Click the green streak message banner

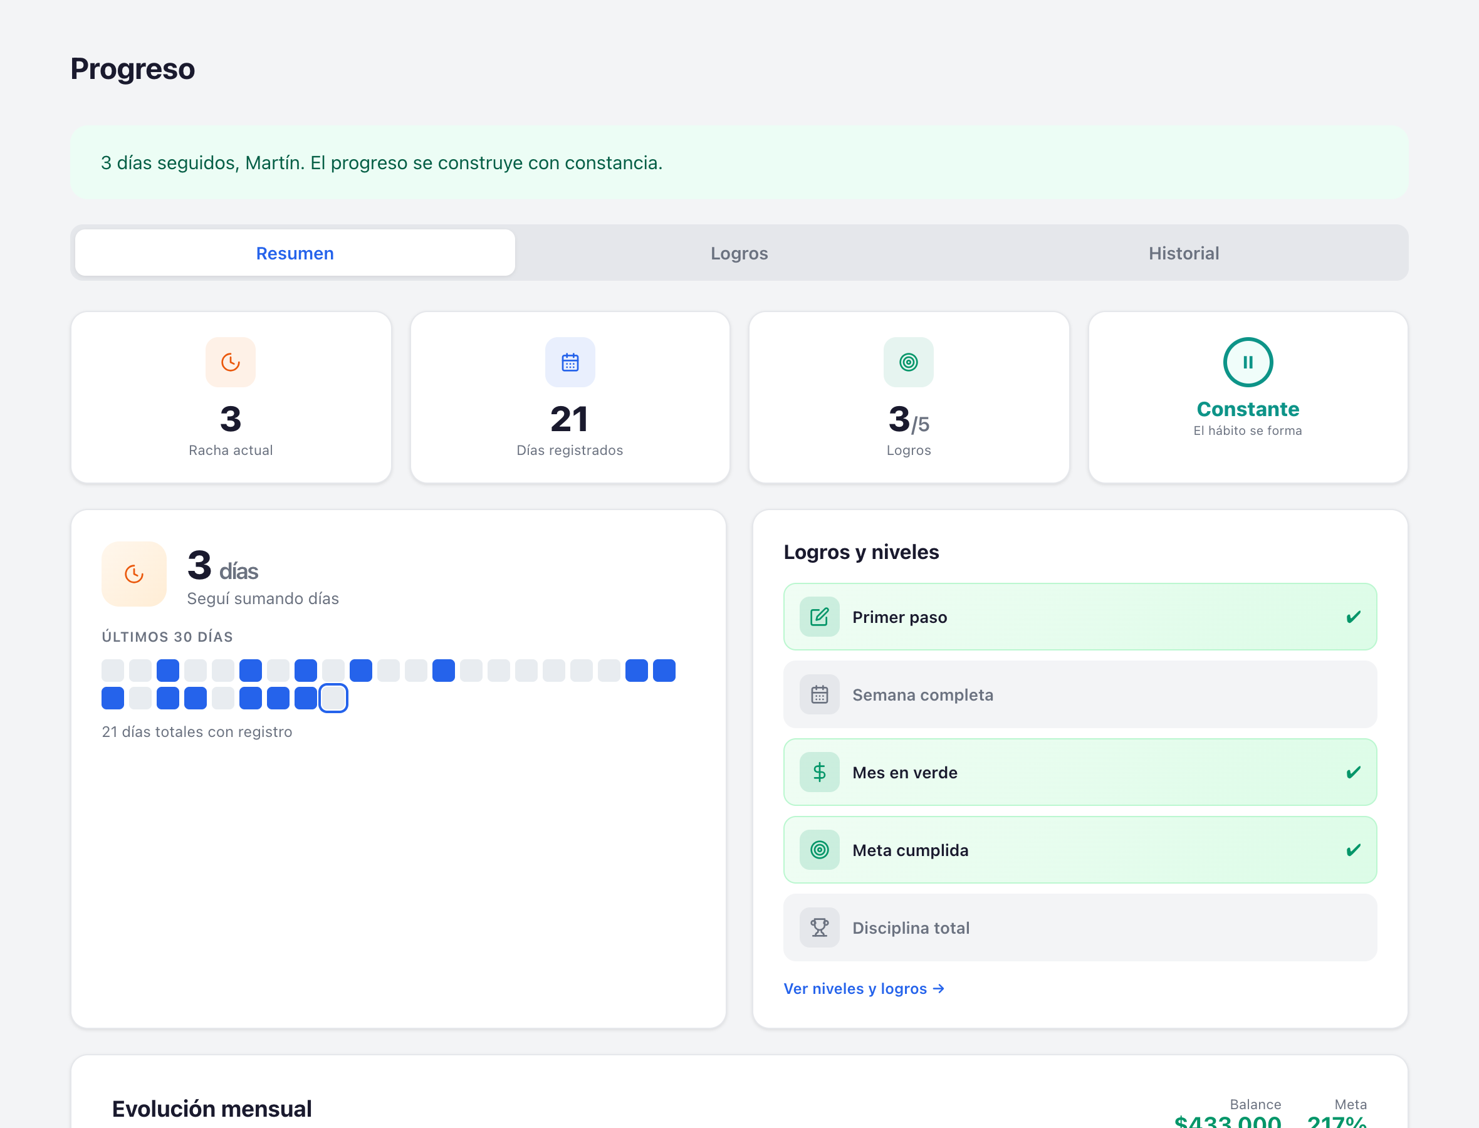click(738, 162)
